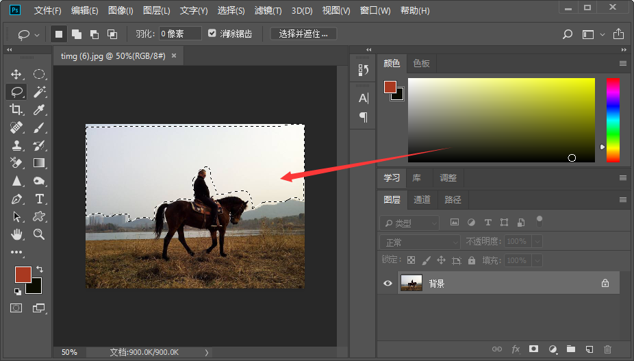This screenshot has height=361, width=634.
Task: Lock all layer attributes padlock
Action: (x=472, y=260)
